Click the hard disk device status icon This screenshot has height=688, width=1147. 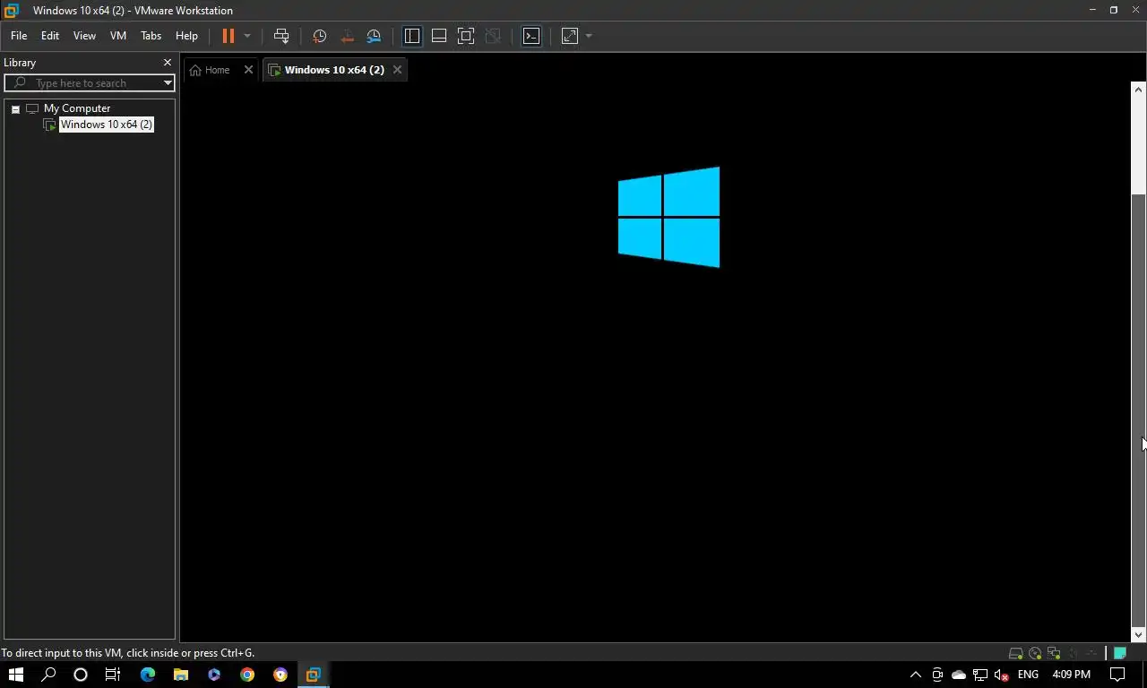(1016, 653)
